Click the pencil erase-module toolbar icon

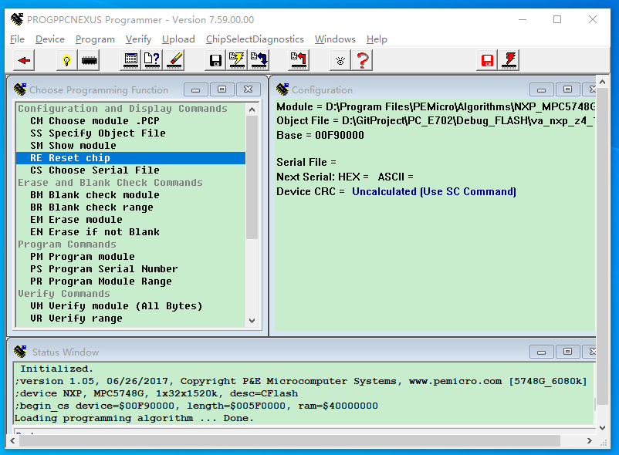tap(173, 59)
